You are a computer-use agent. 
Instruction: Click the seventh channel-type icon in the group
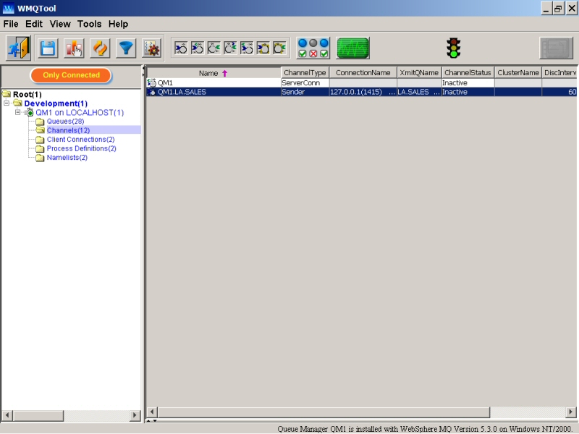pos(279,48)
